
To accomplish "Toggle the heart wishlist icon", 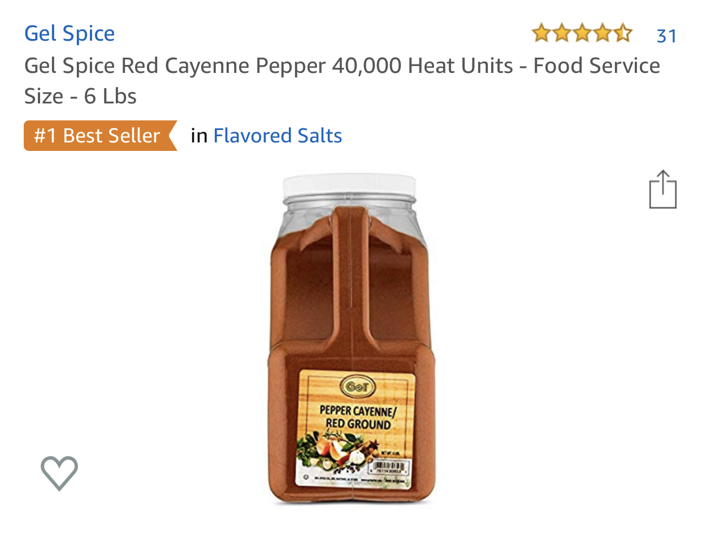I will point(59,473).
